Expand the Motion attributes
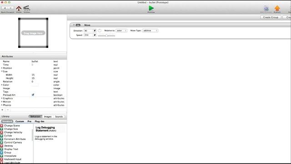This screenshot has width=291, height=164. (x=2, y=102)
